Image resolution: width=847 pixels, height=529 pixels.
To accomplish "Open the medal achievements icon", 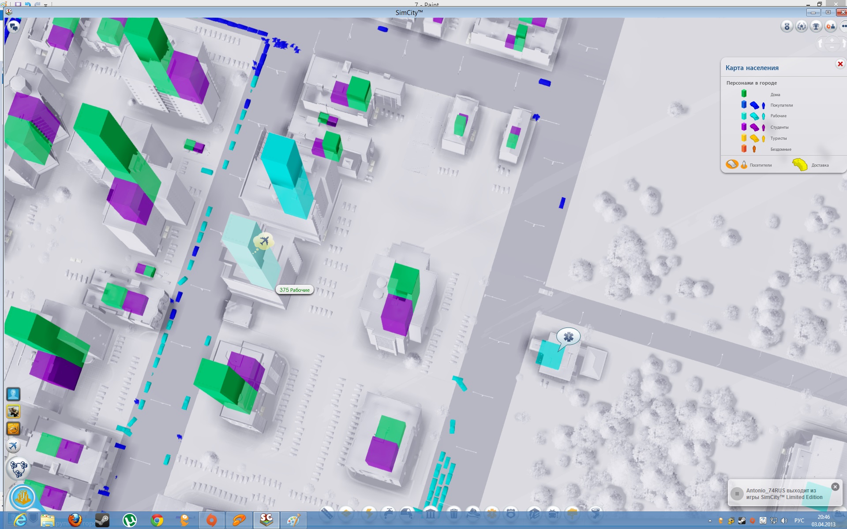I will pyautogui.click(x=787, y=26).
